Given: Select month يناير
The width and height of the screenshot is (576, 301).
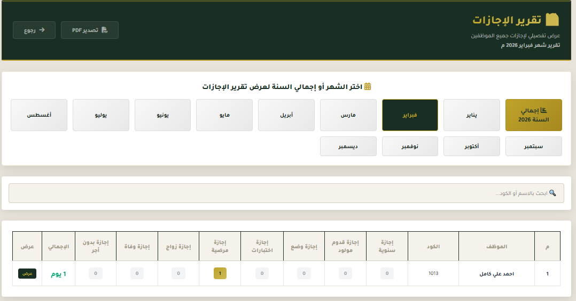Looking at the screenshot, I should click(472, 115).
